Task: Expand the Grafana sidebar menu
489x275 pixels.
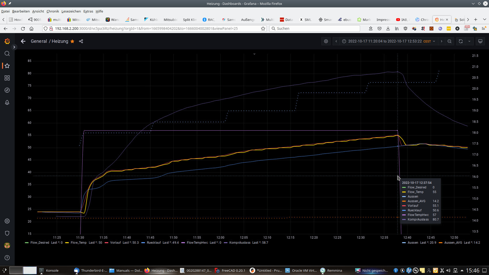Action: tap(14, 47)
